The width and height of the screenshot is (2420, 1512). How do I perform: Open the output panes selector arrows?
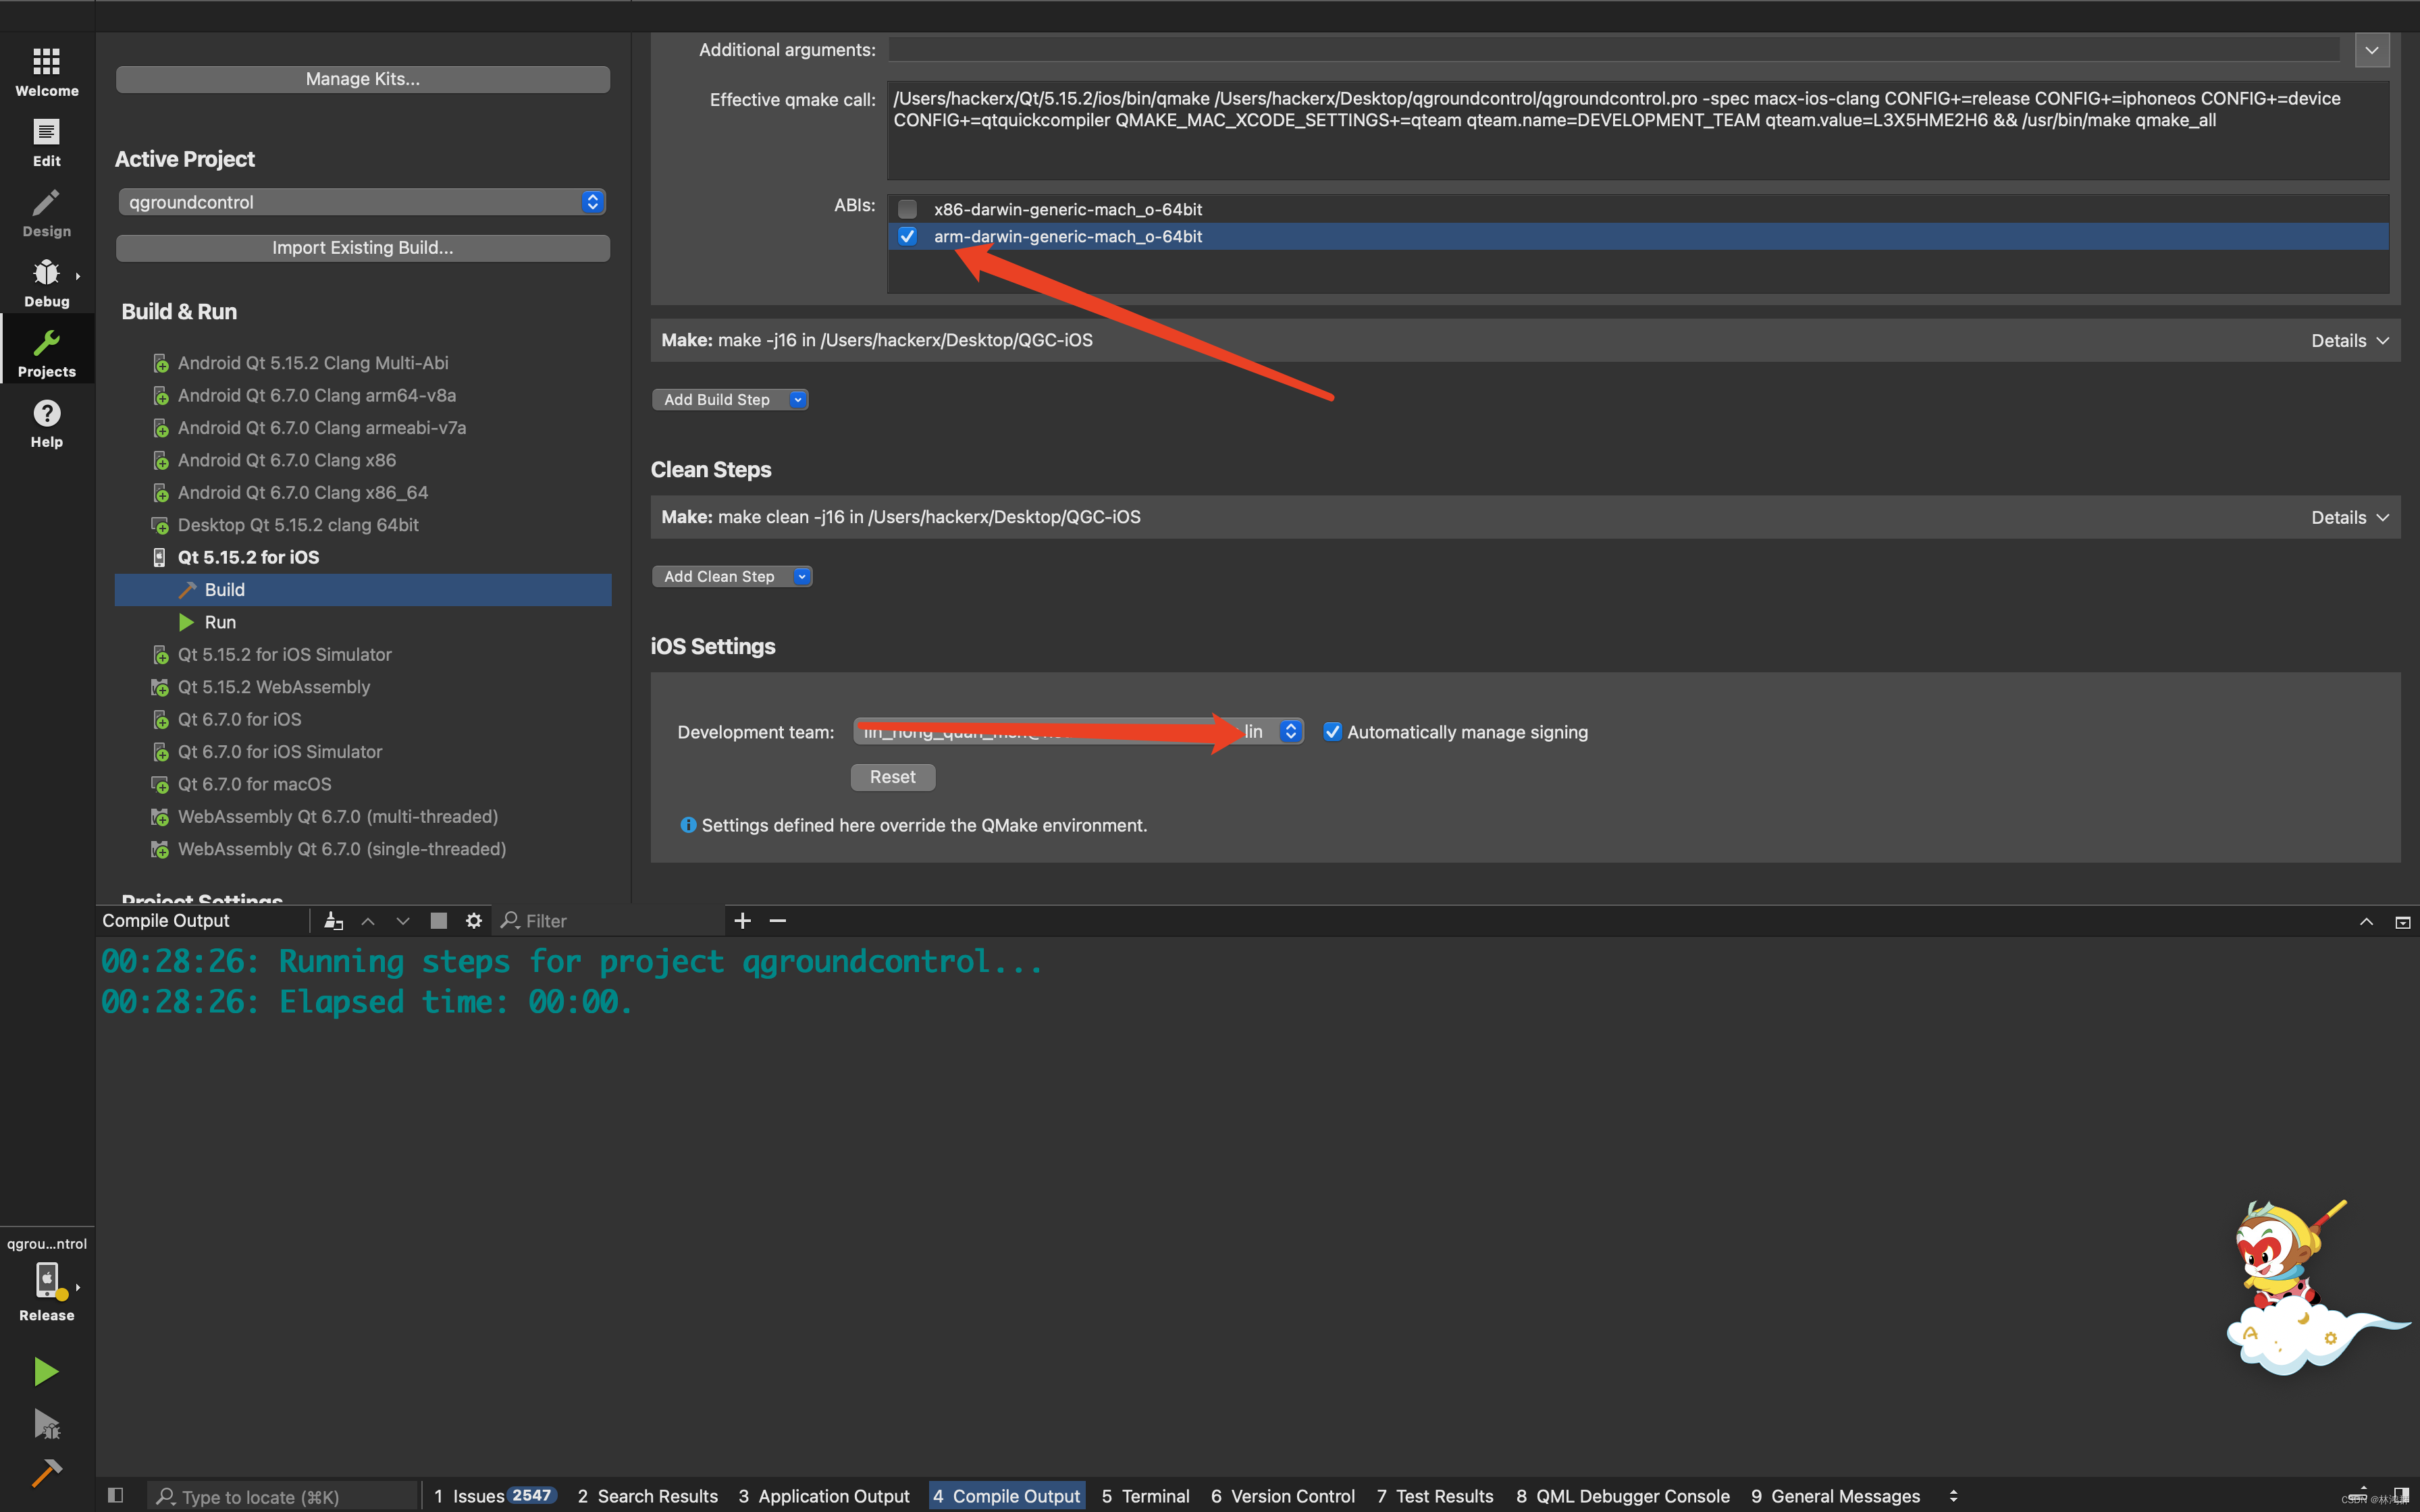coord(1953,1496)
